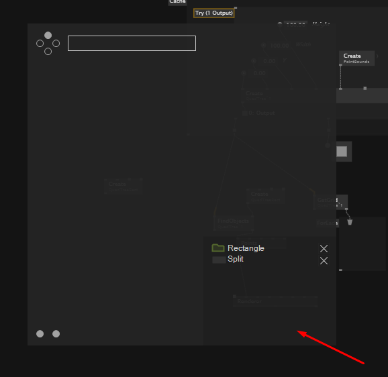Toggle the second gray dot at bottom left
The width and height of the screenshot is (388, 377).
coord(56,334)
